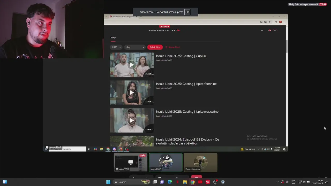Open the Windows Start button
Viewport: 331px width, 186px height.
coord(108,182)
